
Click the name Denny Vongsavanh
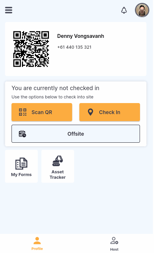(81, 36)
